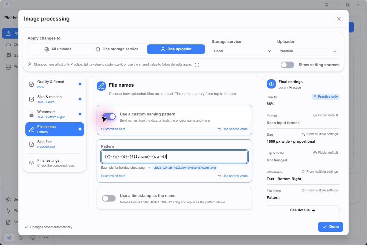The height and width of the screenshot is (245, 367).
Task: Select All uploads scope option
Action: tap(58, 49)
